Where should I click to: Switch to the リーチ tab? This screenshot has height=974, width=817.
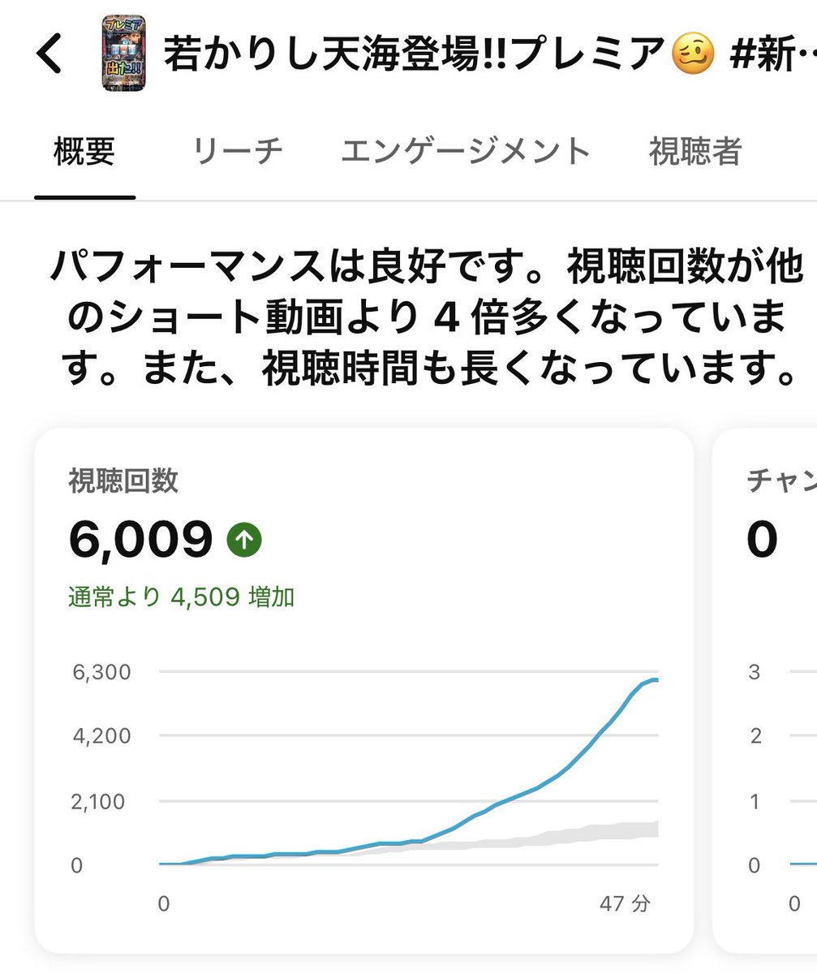pos(238,152)
